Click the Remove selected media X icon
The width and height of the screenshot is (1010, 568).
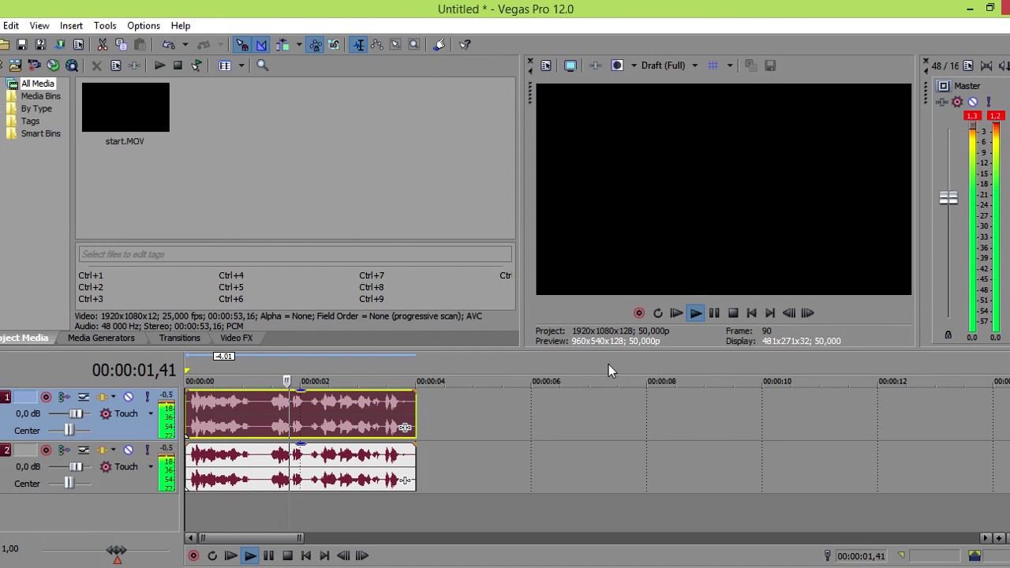point(96,66)
